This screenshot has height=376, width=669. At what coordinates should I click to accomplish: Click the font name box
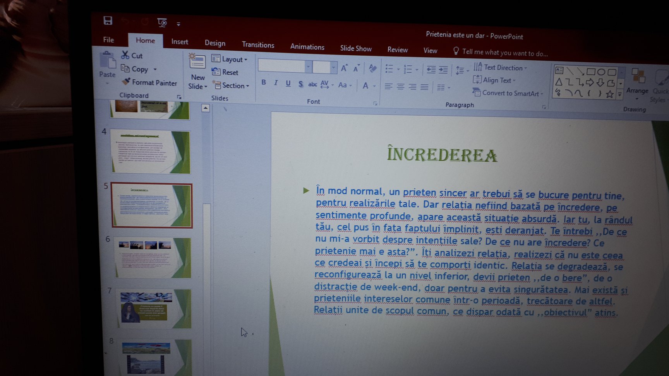pyautogui.click(x=281, y=67)
